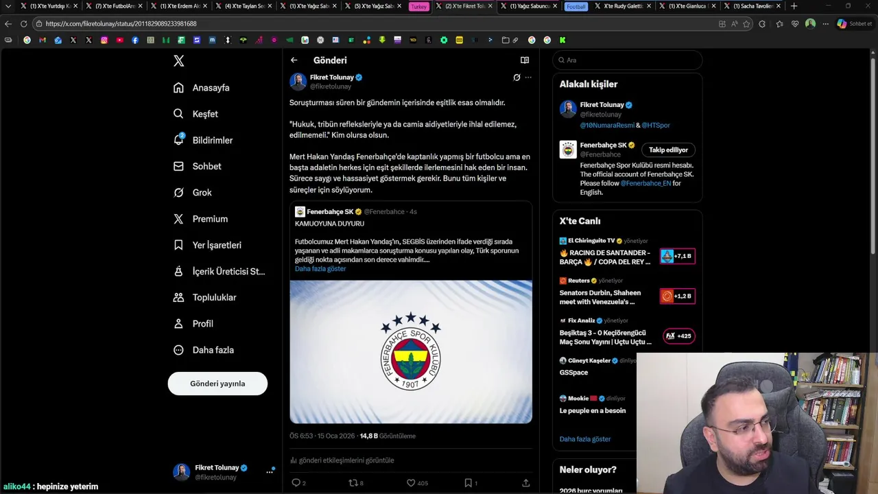This screenshot has width=878, height=494.
Task: Open El Chiringuito TV live broadcast
Action: tap(627, 252)
